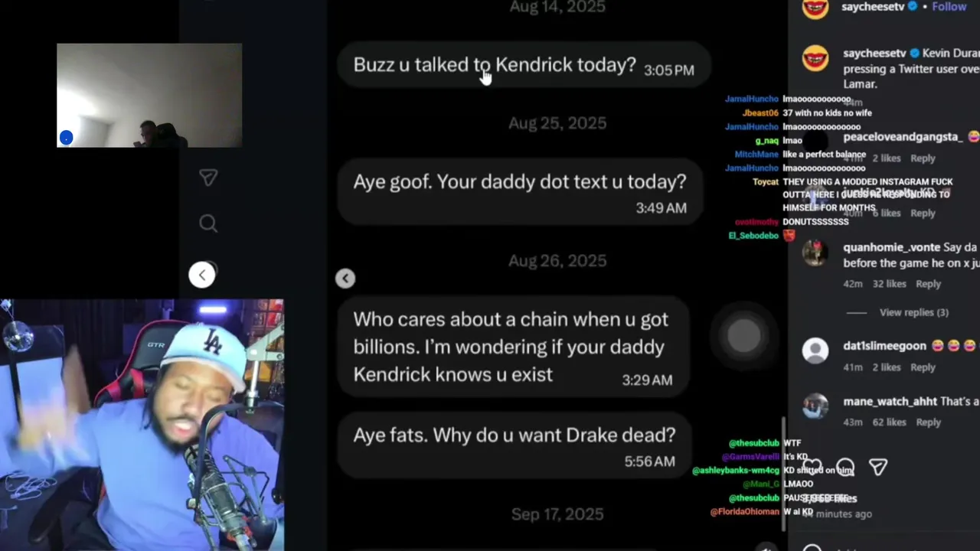Viewport: 980px width, 551px height.
Task: Click the paper-plane send icon in the left sidebar
Action: coord(207,178)
